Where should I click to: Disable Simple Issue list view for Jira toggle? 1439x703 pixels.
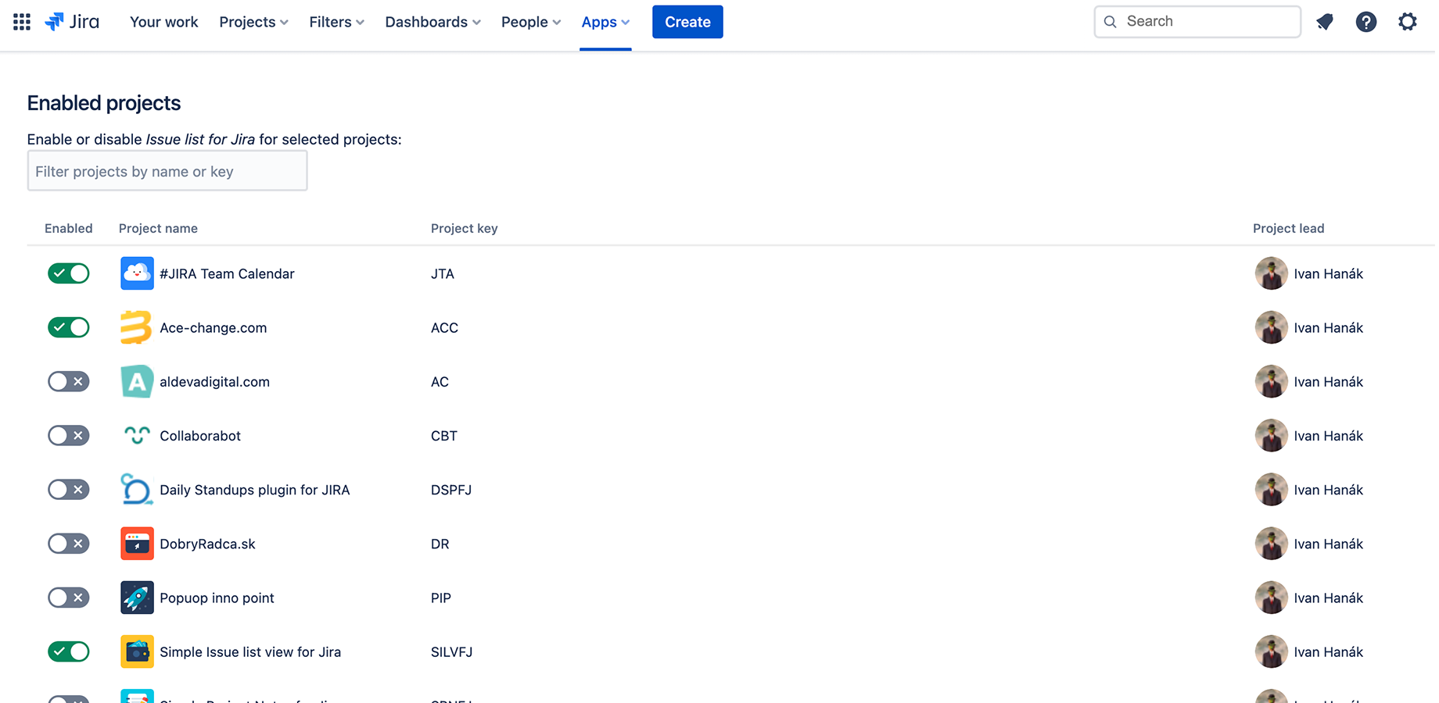pos(69,651)
